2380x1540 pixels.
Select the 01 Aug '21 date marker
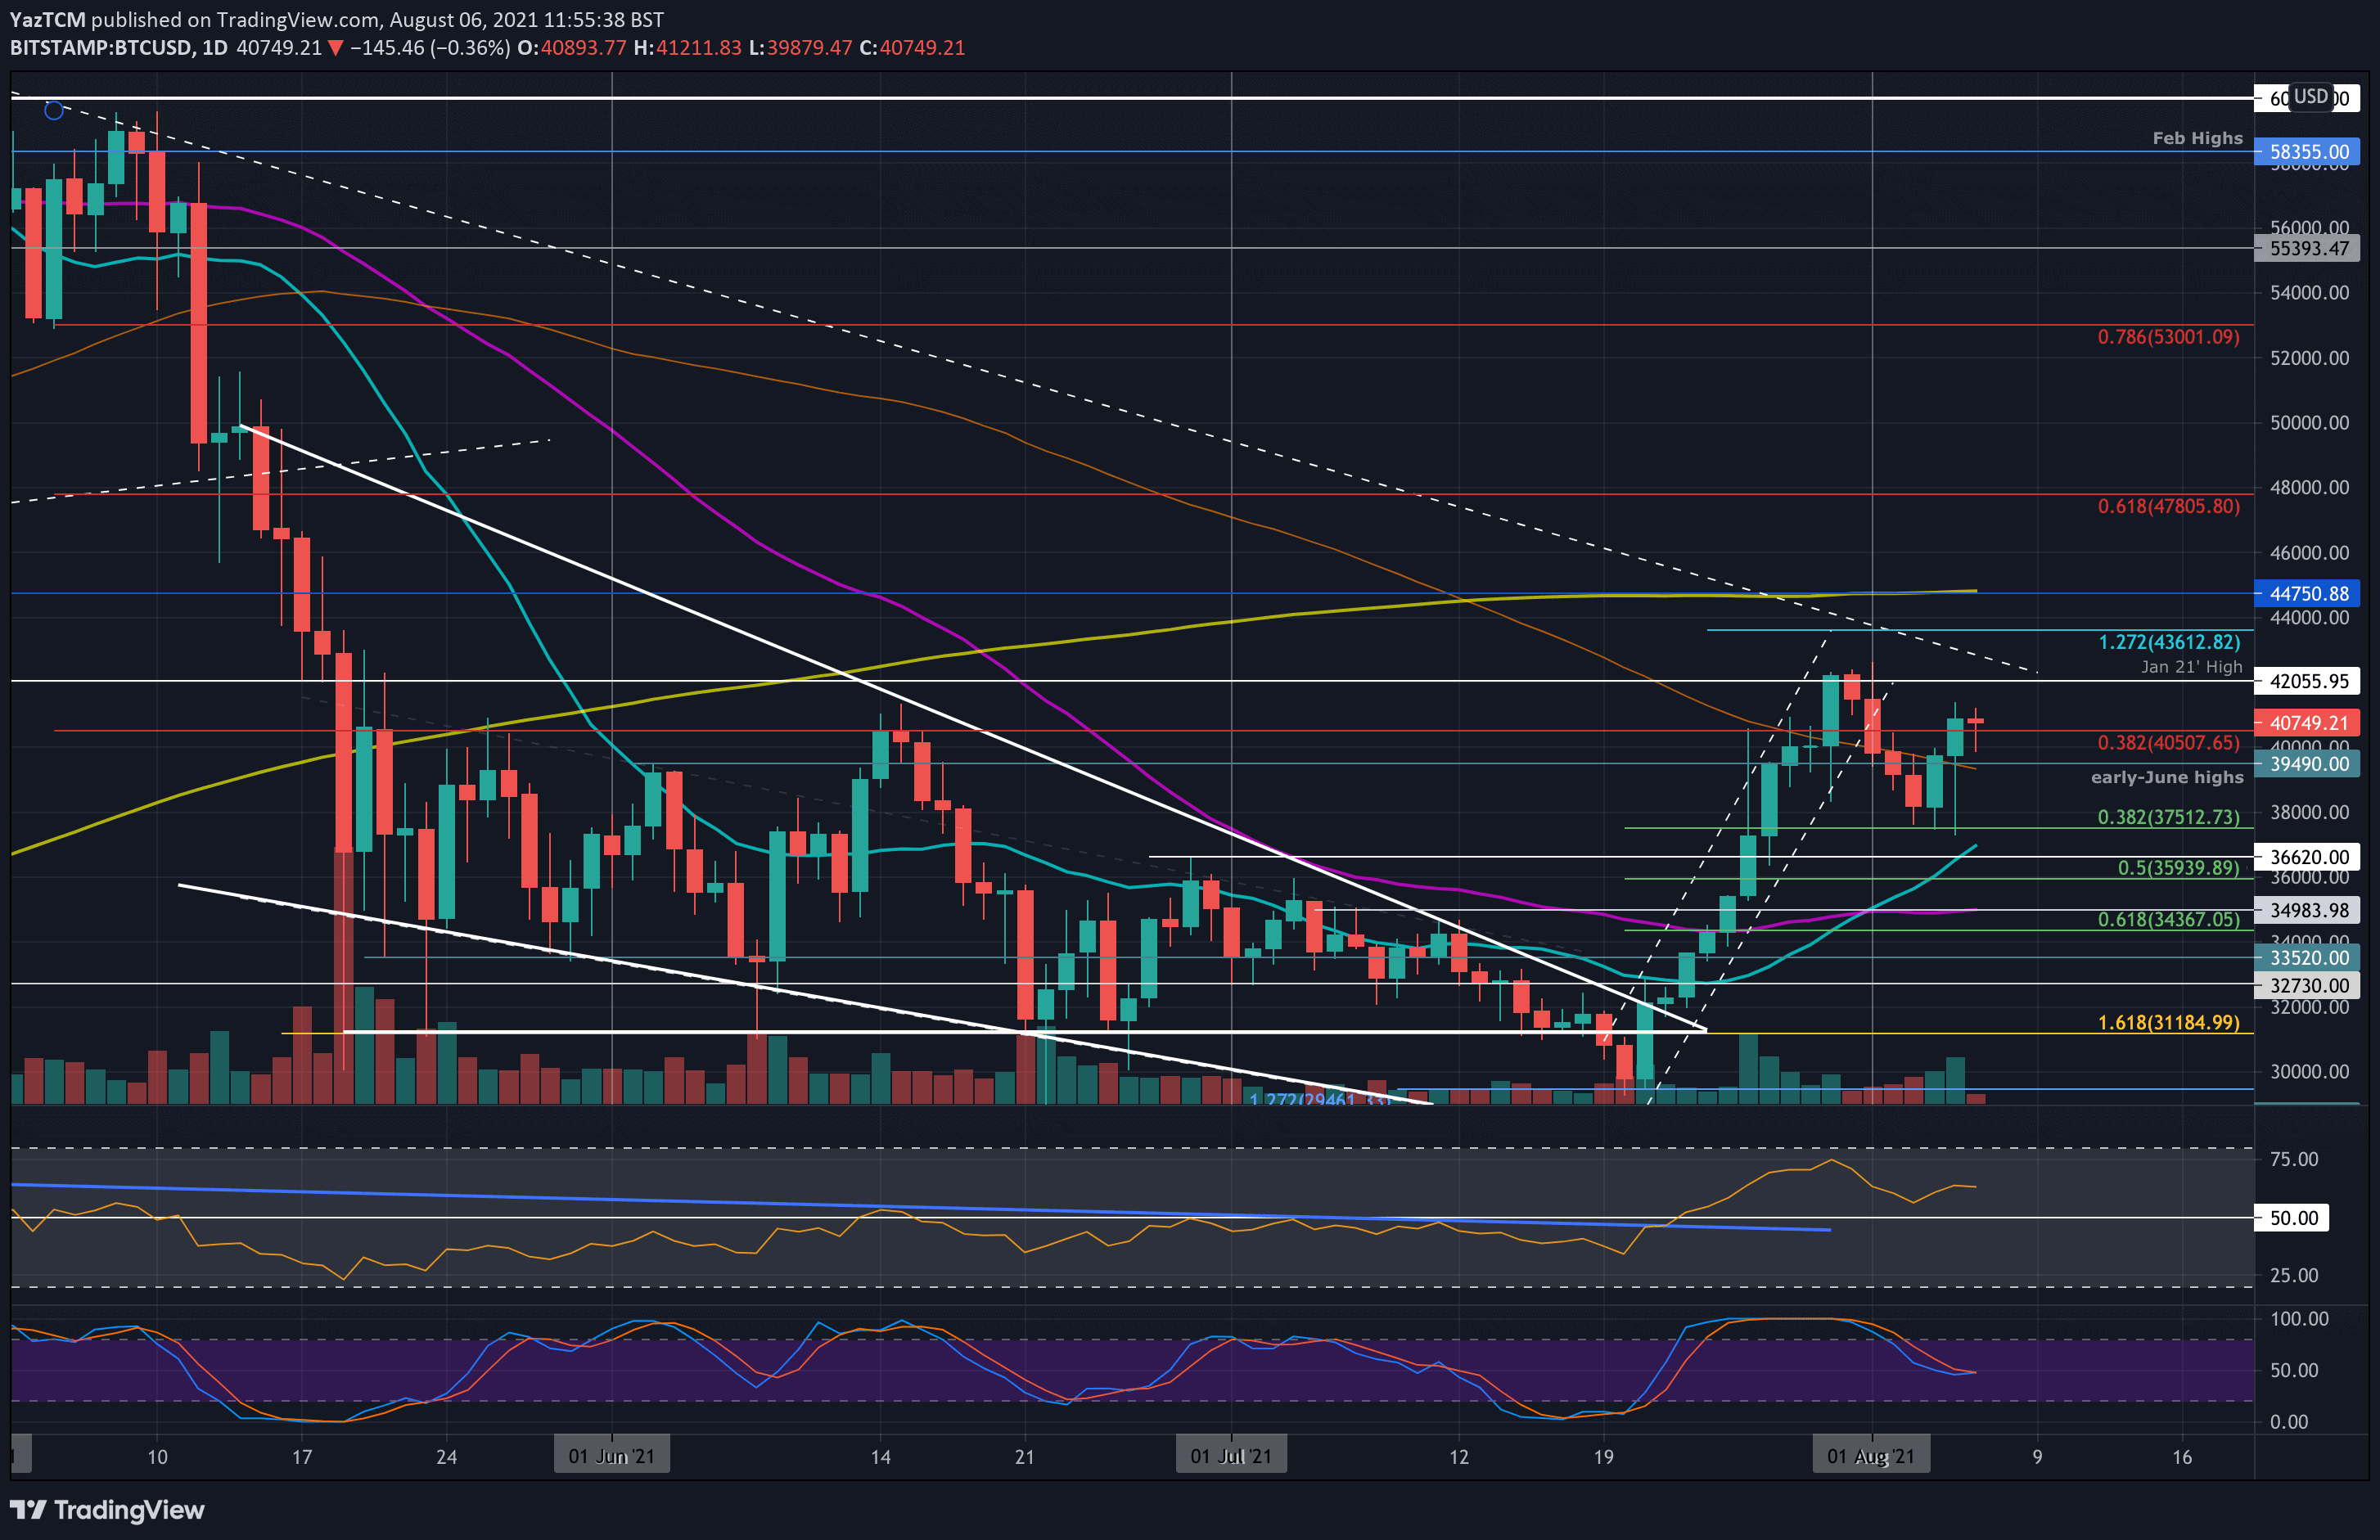coord(1871,1455)
